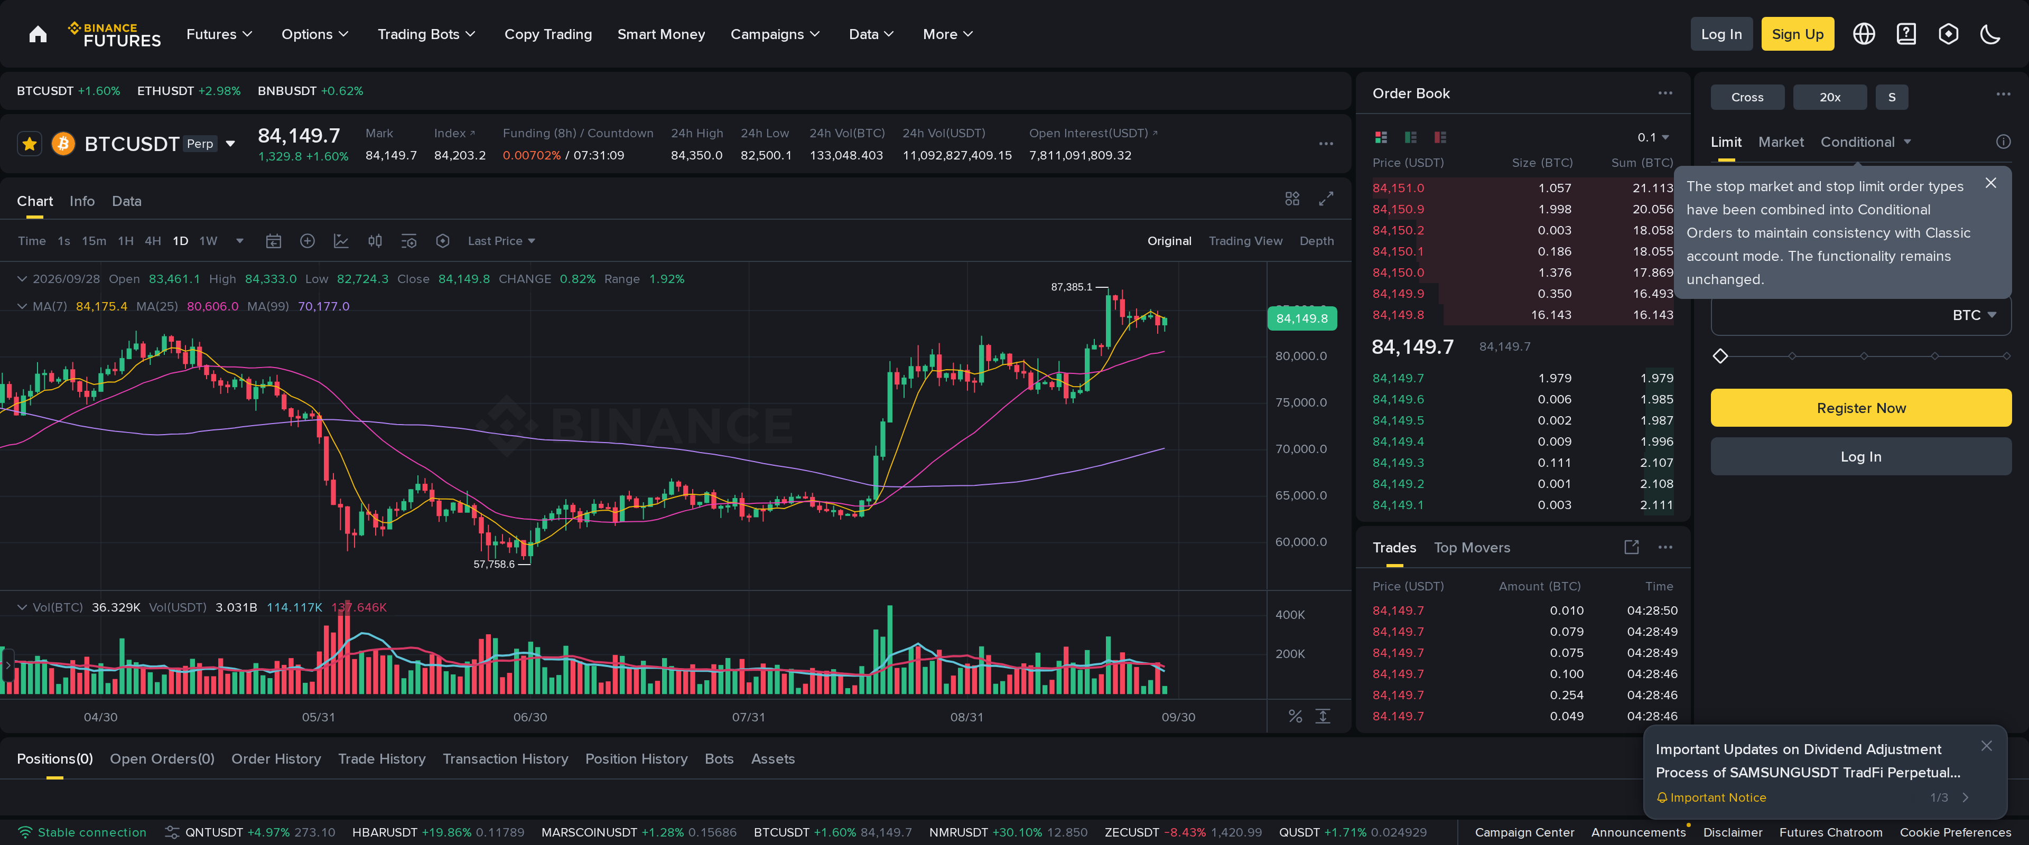Adjust leverage with 20x button
2029x845 pixels.
tap(1830, 97)
